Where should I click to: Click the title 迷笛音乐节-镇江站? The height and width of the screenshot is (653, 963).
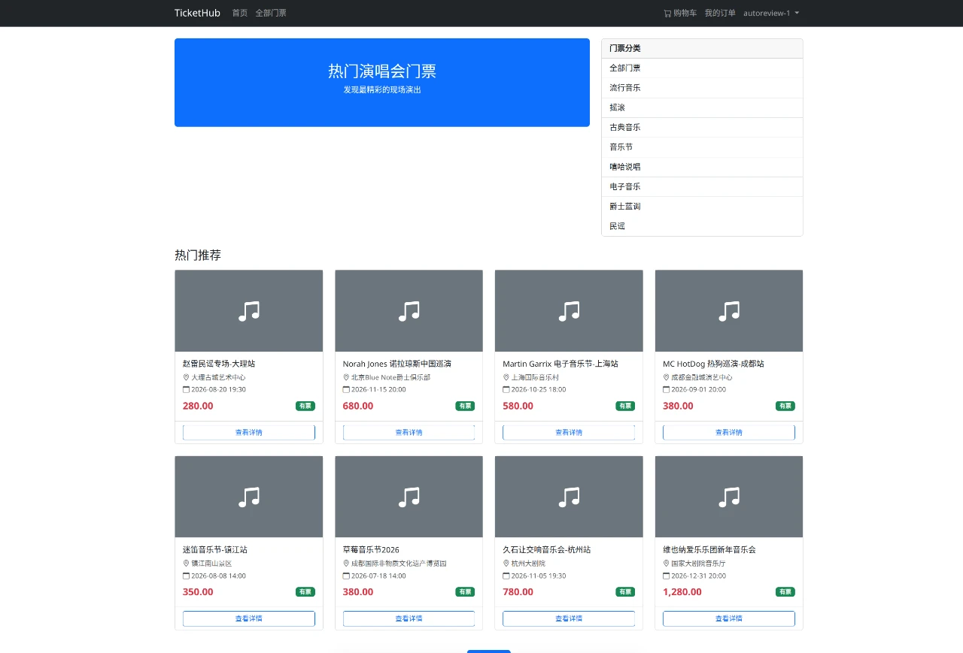click(215, 549)
